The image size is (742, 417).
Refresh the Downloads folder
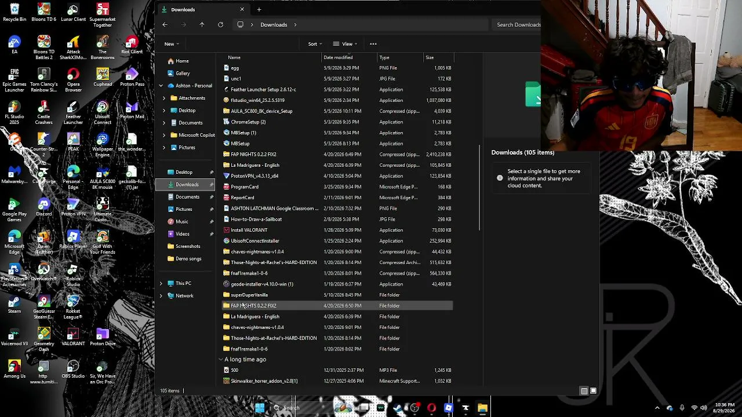pos(220,25)
